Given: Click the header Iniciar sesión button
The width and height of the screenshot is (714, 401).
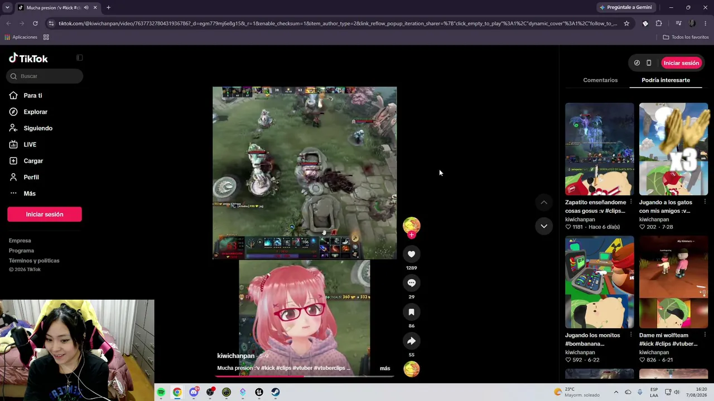Looking at the screenshot, I should [x=681, y=63].
